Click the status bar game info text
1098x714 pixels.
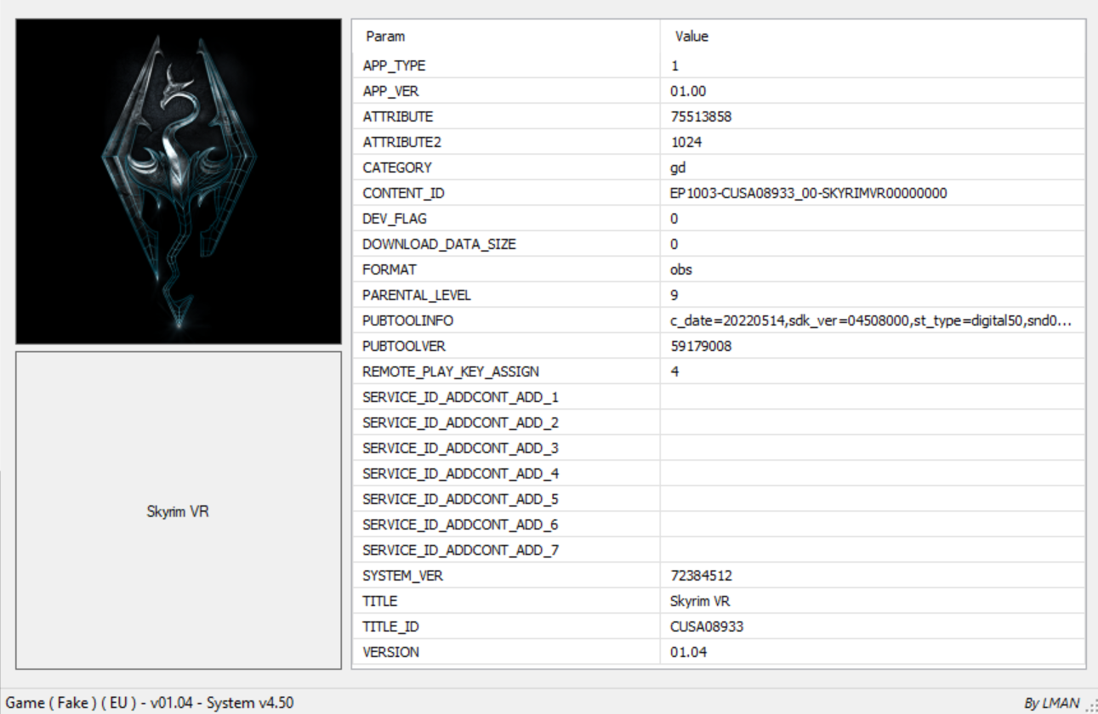[x=151, y=703]
